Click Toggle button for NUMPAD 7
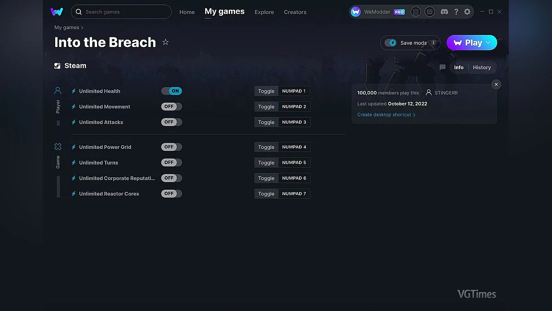 266,194
